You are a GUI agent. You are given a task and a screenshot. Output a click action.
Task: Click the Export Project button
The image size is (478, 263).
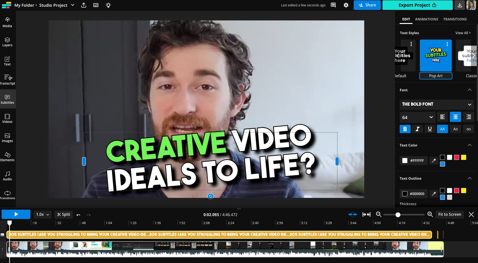pyautogui.click(x=417, y=5)
